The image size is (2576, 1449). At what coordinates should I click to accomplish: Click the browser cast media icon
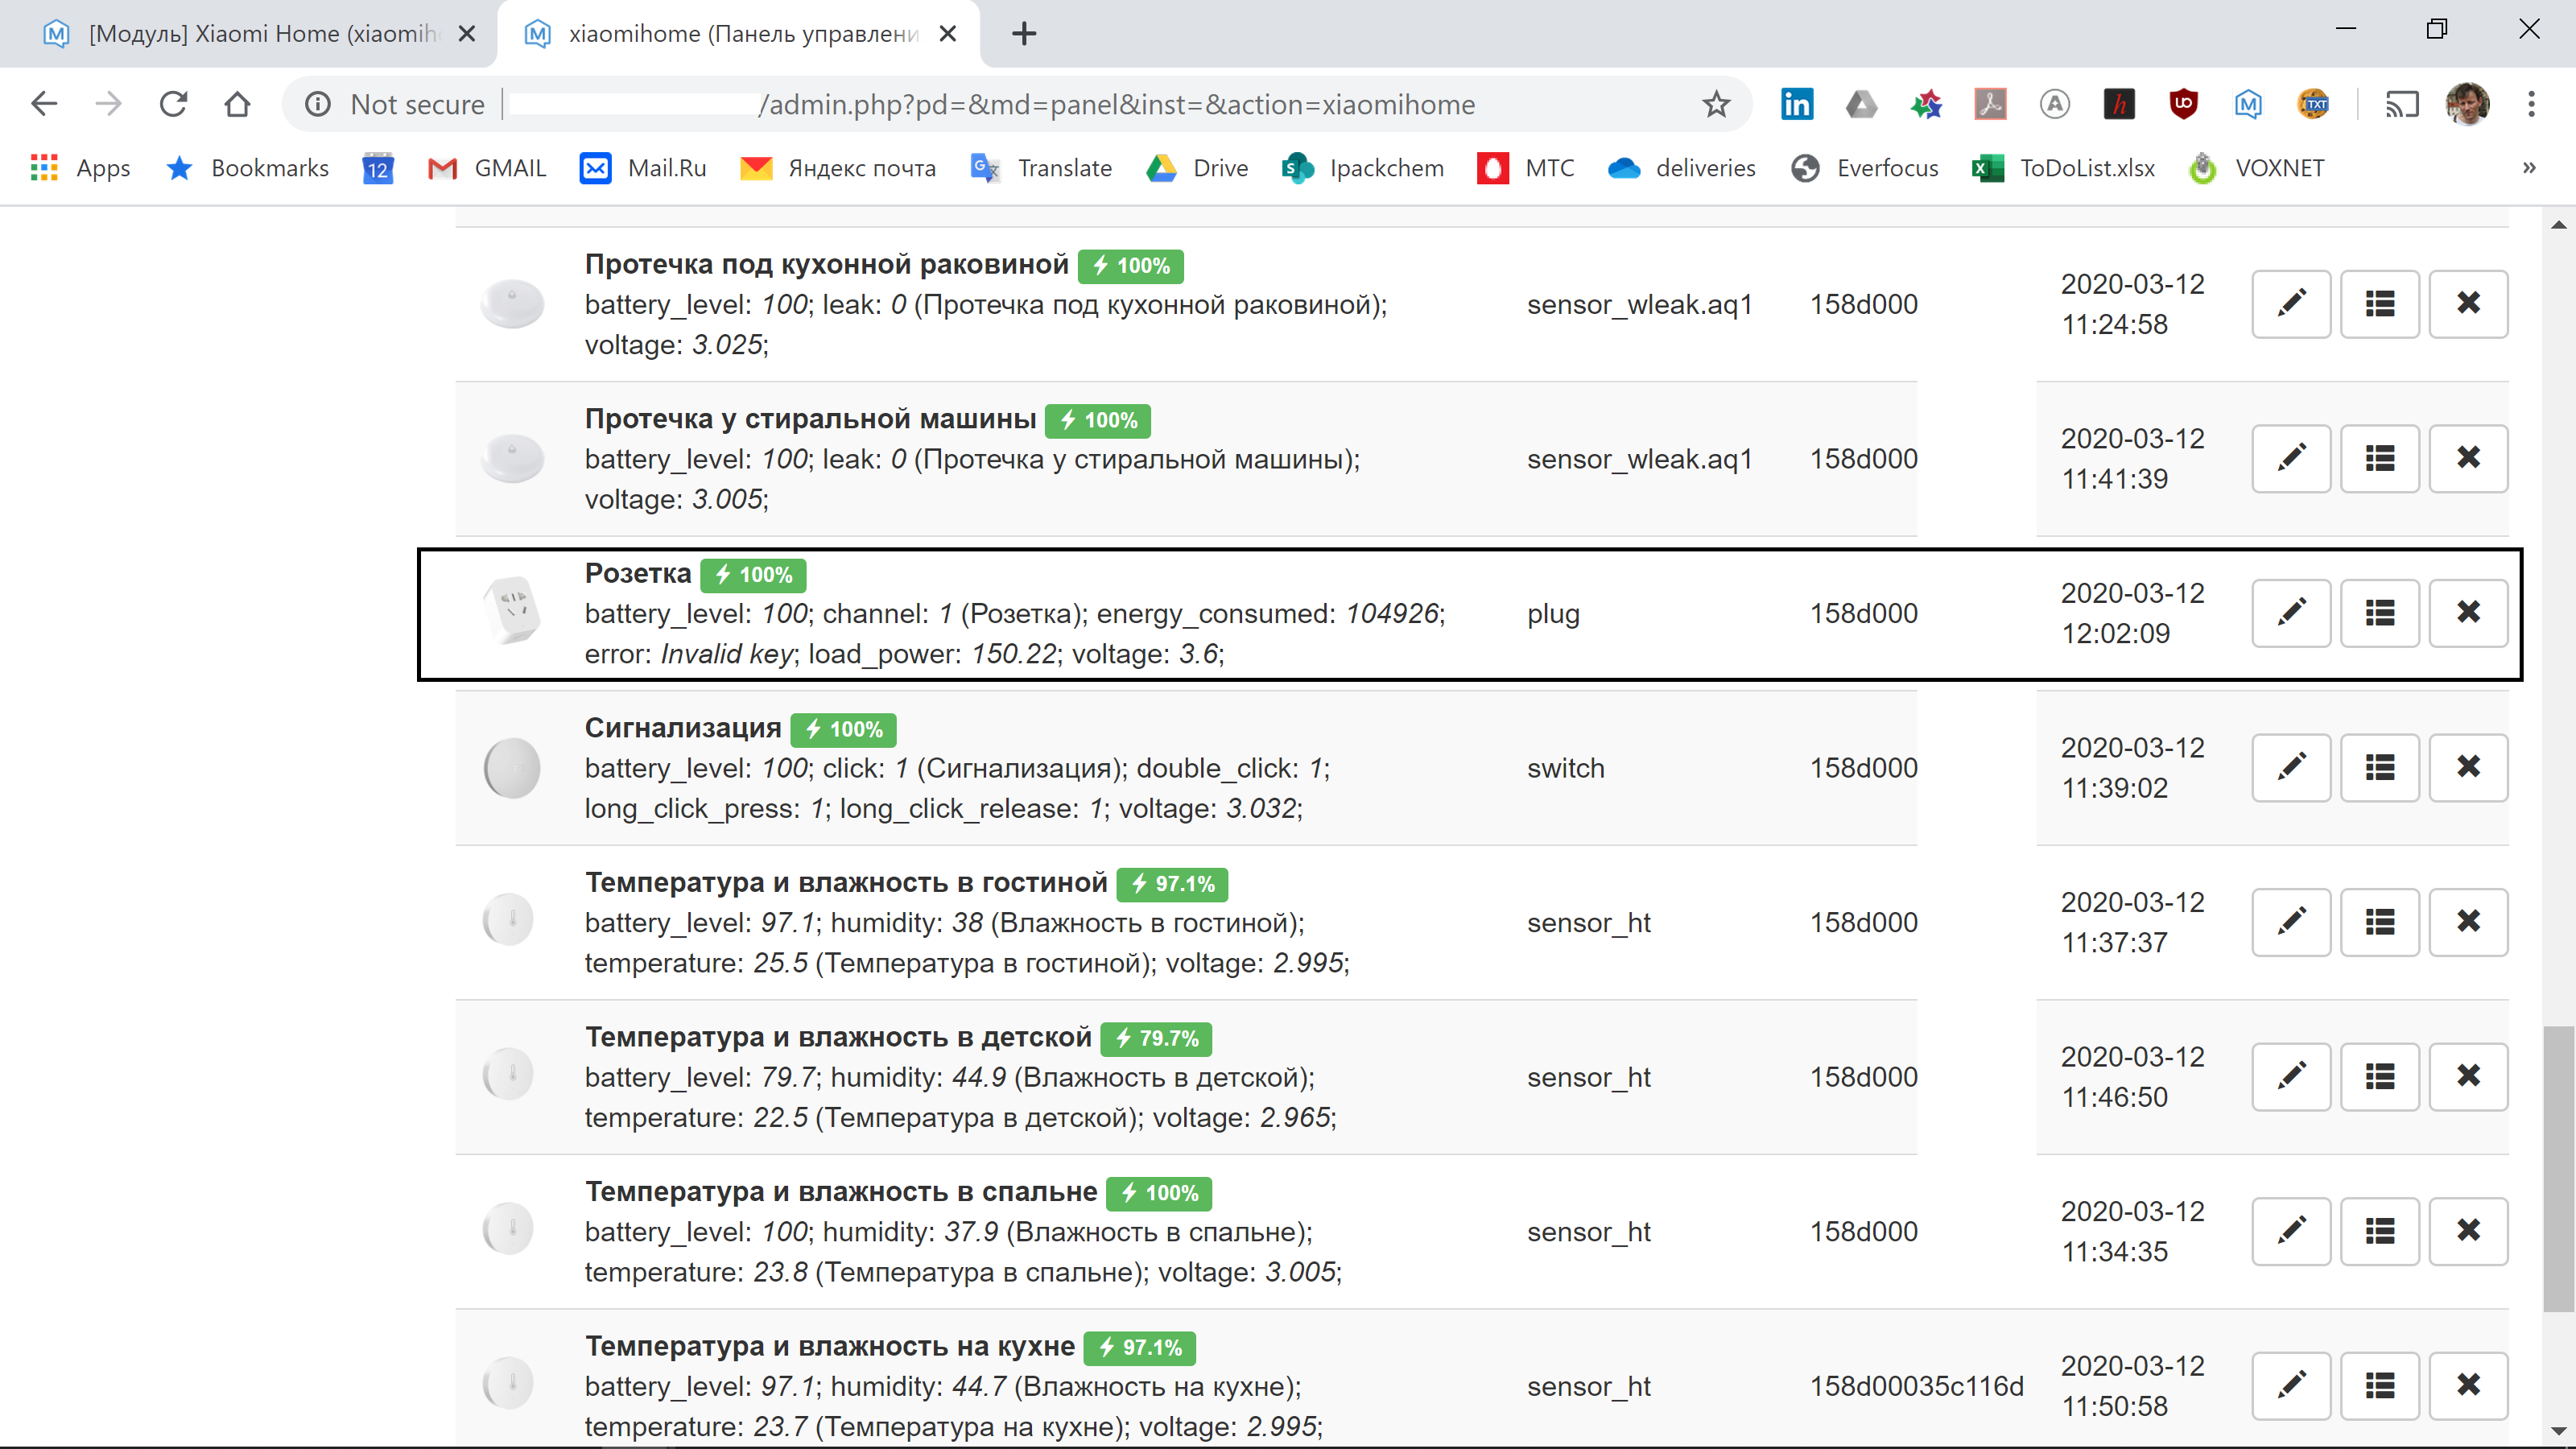(x=2401, y=104)
